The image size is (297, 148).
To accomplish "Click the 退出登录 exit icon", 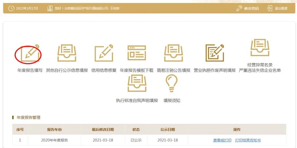I will tap(270, 8).
